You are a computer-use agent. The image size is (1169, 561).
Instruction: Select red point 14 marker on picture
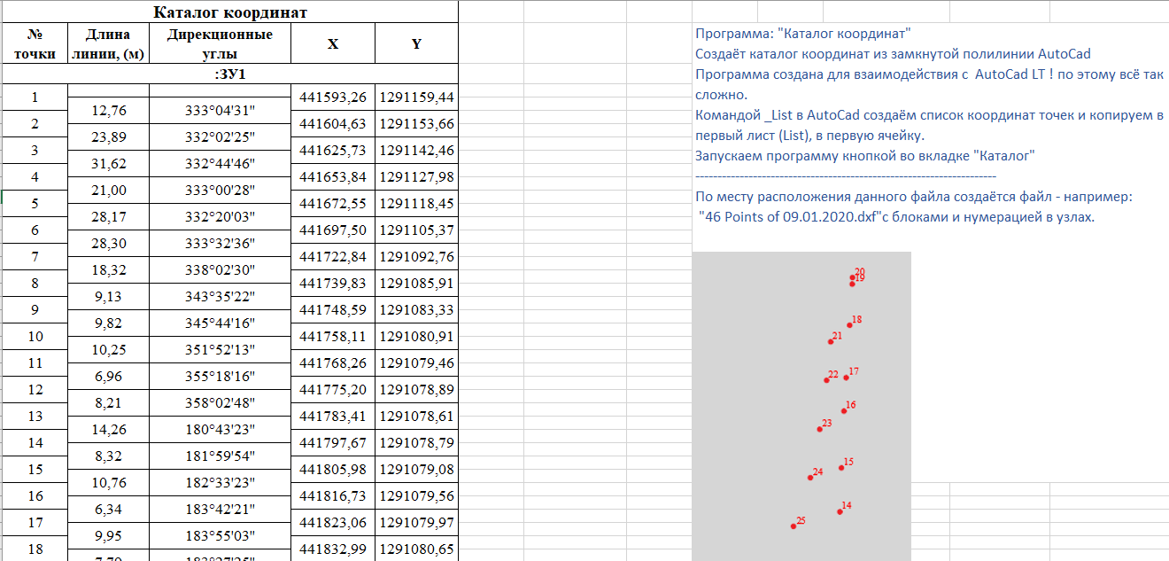(x=840, y=511)
